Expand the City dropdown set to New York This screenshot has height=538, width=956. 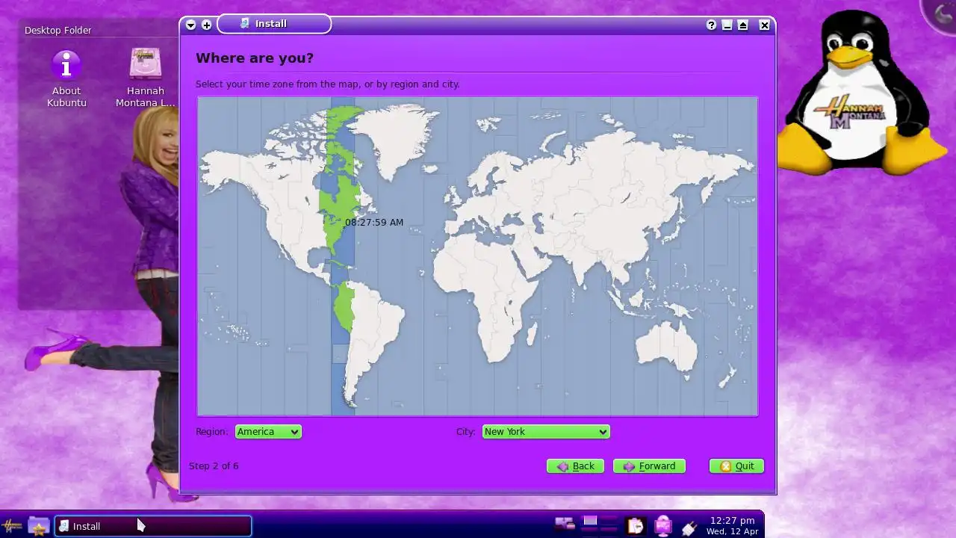click(546, 432)
